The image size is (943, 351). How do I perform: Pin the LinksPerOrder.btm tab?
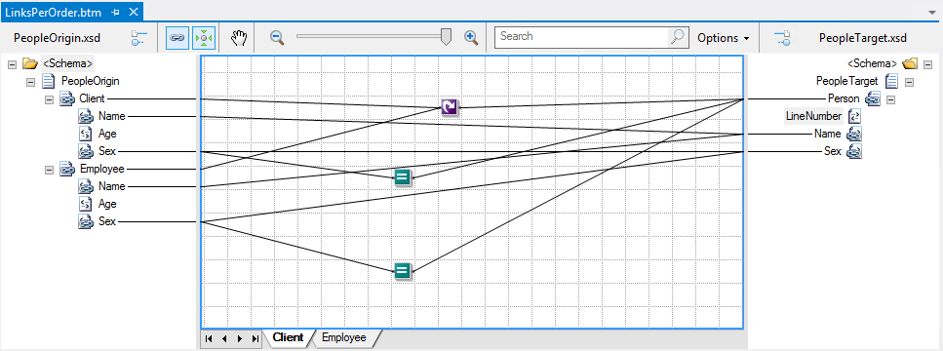point(116,12)
